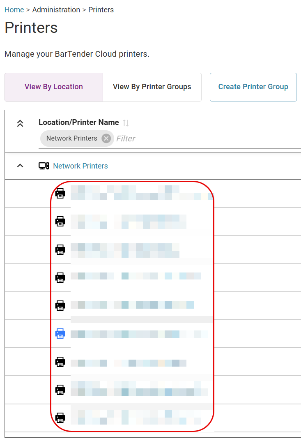Click the last printer icon in the list
Viewport: 301px width, 441px height.
coord(60,418)
